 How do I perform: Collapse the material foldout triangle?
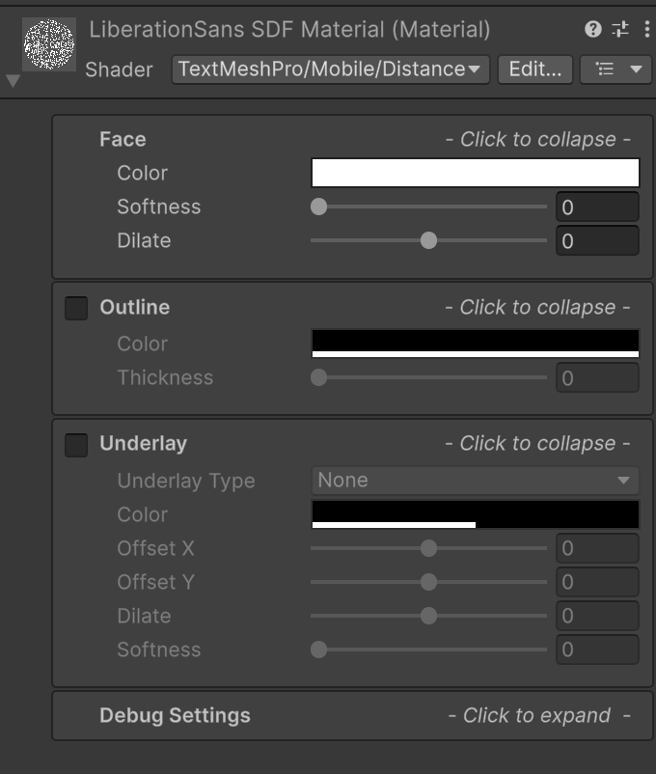14,81
